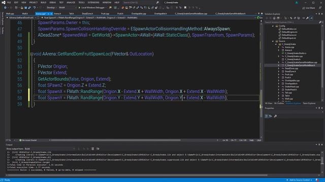The height and width of the screenshot is (182, 325).
Task: Expand the Fruit.cpp tree node
Action: coord(279,74)
